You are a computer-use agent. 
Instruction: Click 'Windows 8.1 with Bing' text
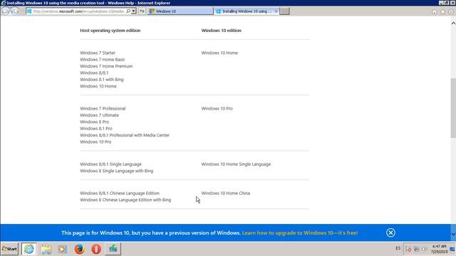102,80
